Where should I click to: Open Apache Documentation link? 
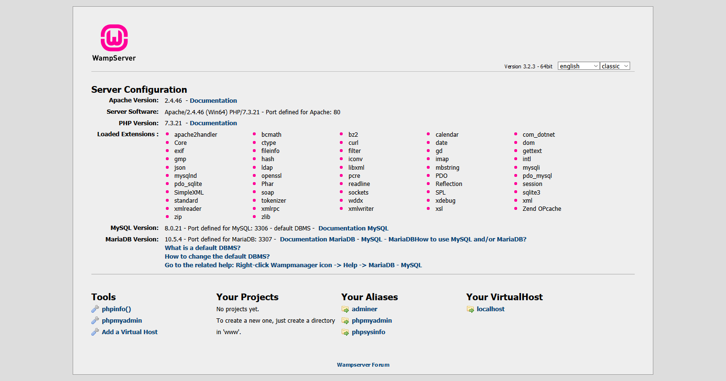213,101
